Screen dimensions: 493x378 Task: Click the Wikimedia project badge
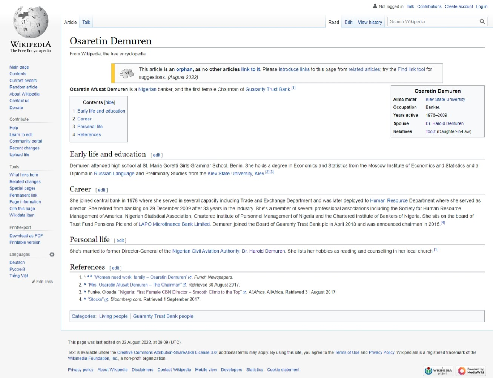[x=438, y=371]
